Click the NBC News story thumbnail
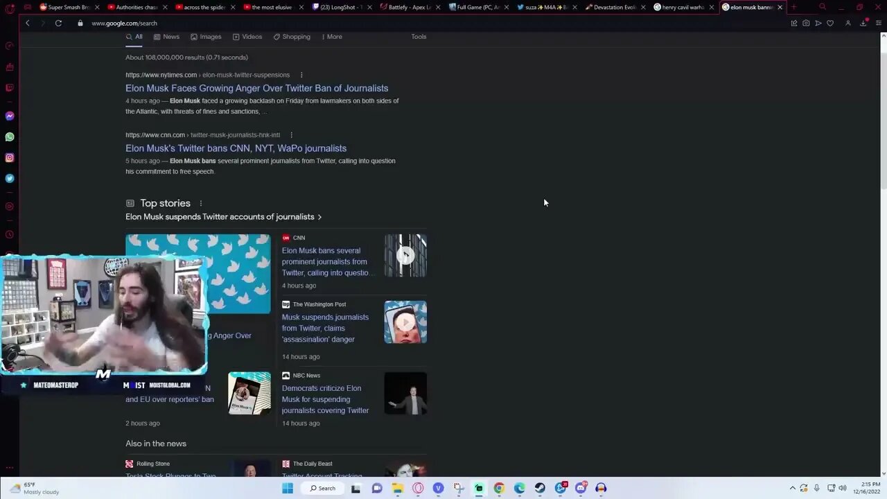The width and height of the screenshot is (887, 499). pyautogui.click(x=405, y=394)
